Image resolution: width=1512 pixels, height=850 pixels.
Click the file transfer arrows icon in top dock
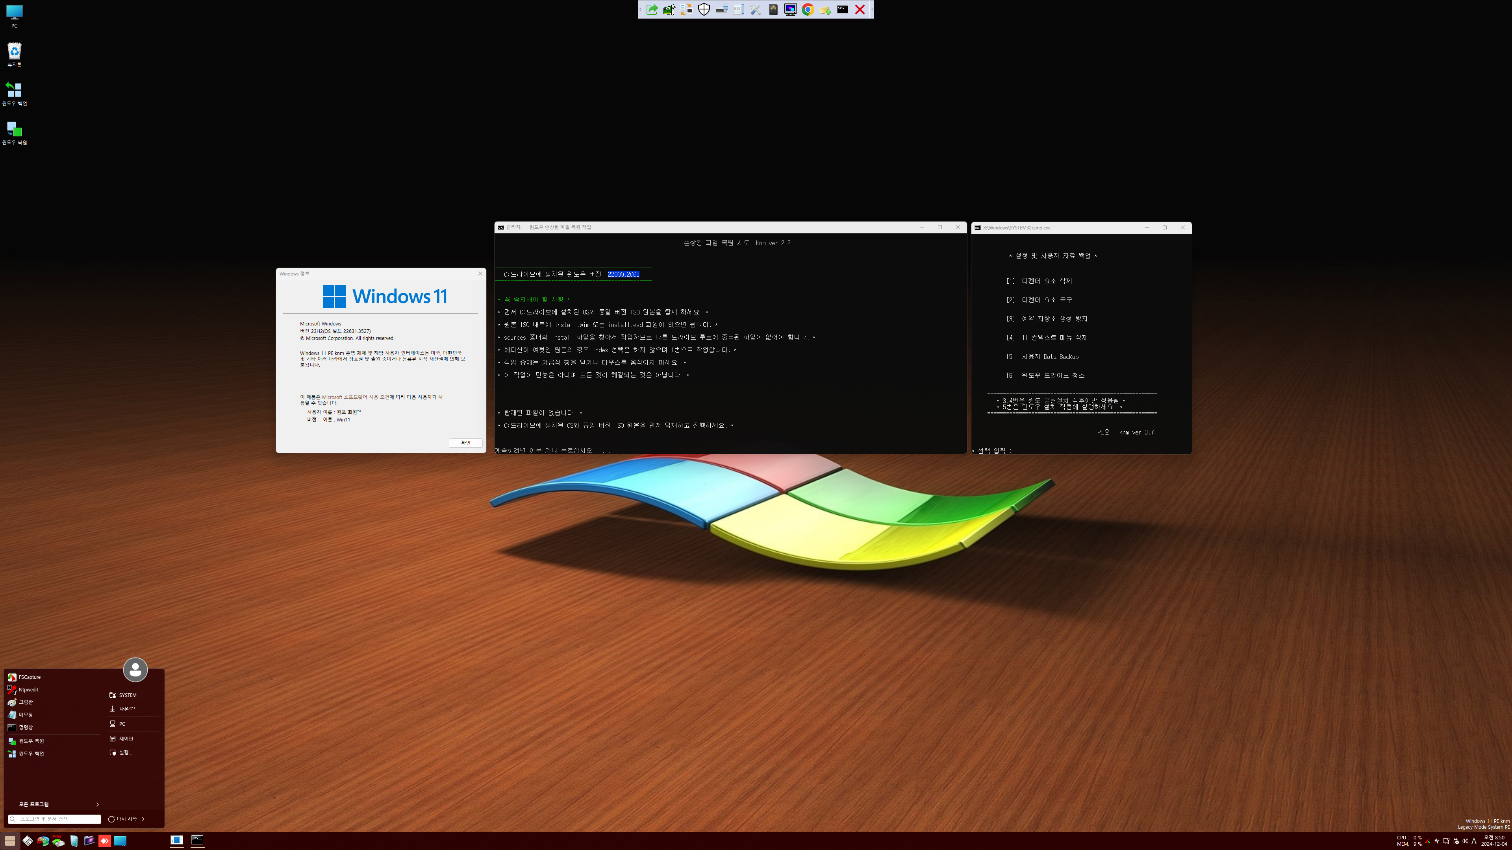[687, 9]
